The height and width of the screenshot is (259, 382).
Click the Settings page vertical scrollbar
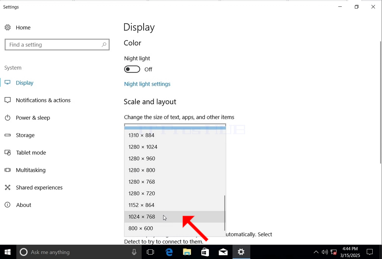coord(381,102)
